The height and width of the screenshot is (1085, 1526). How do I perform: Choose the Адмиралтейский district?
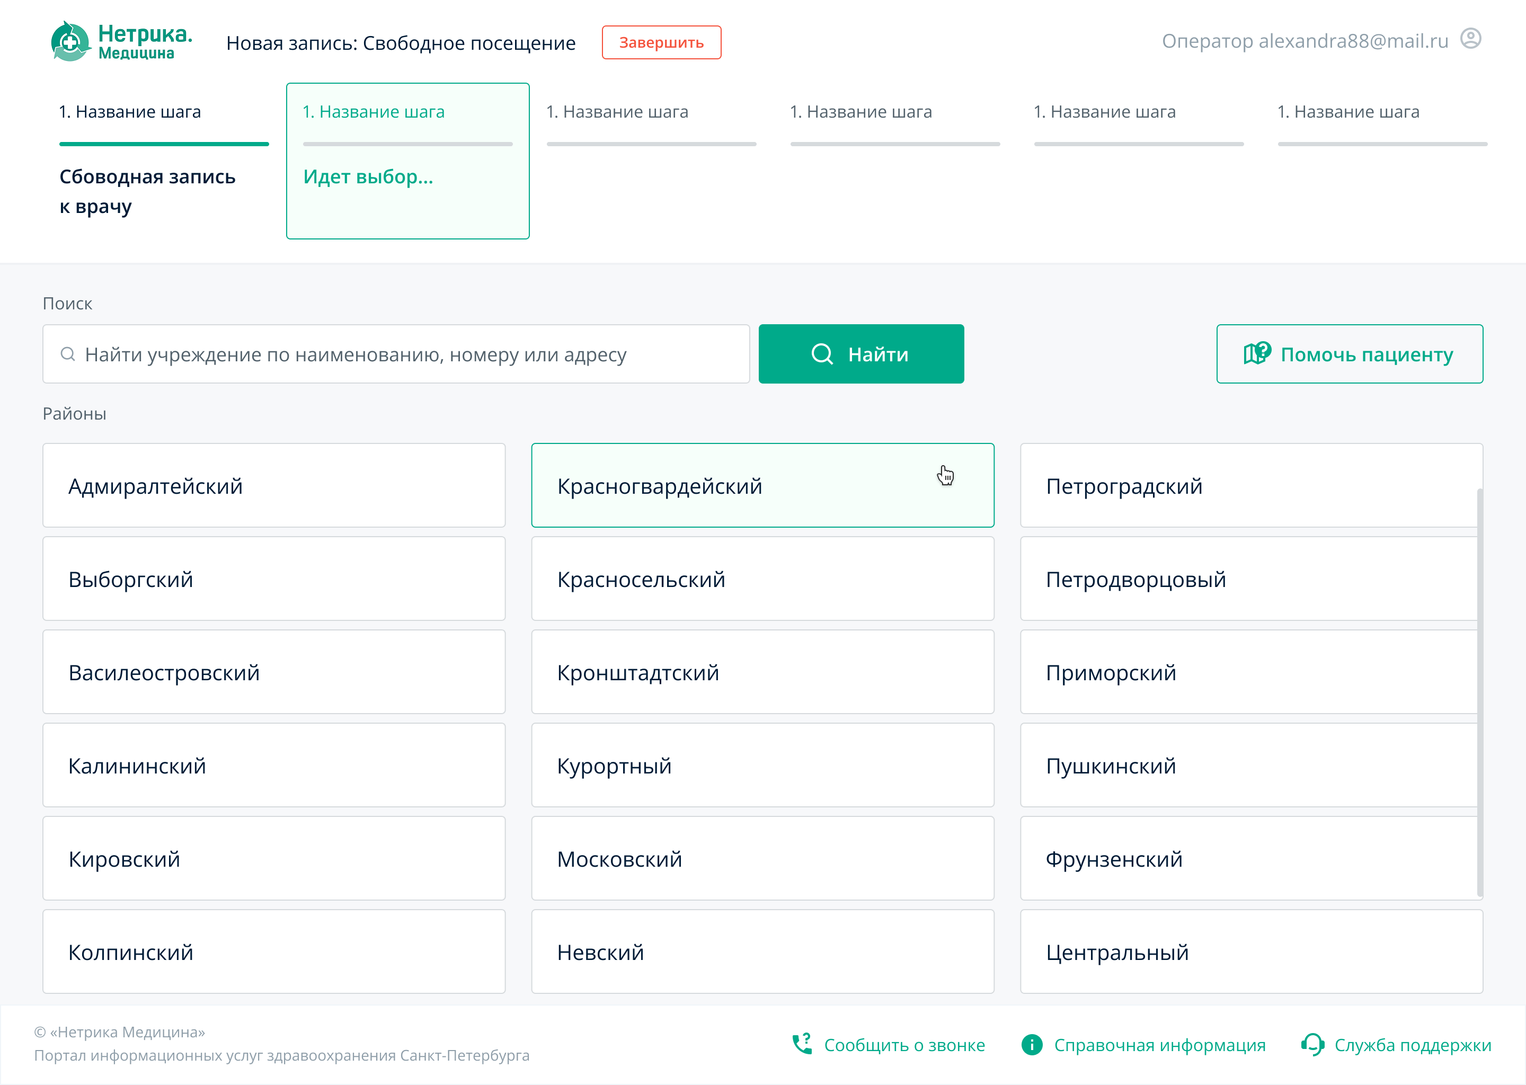pyautogui.click(x=274, y=486)
